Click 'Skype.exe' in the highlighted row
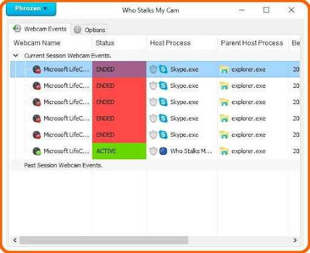This screenshot has height=253, width=310. click(184, 70)
